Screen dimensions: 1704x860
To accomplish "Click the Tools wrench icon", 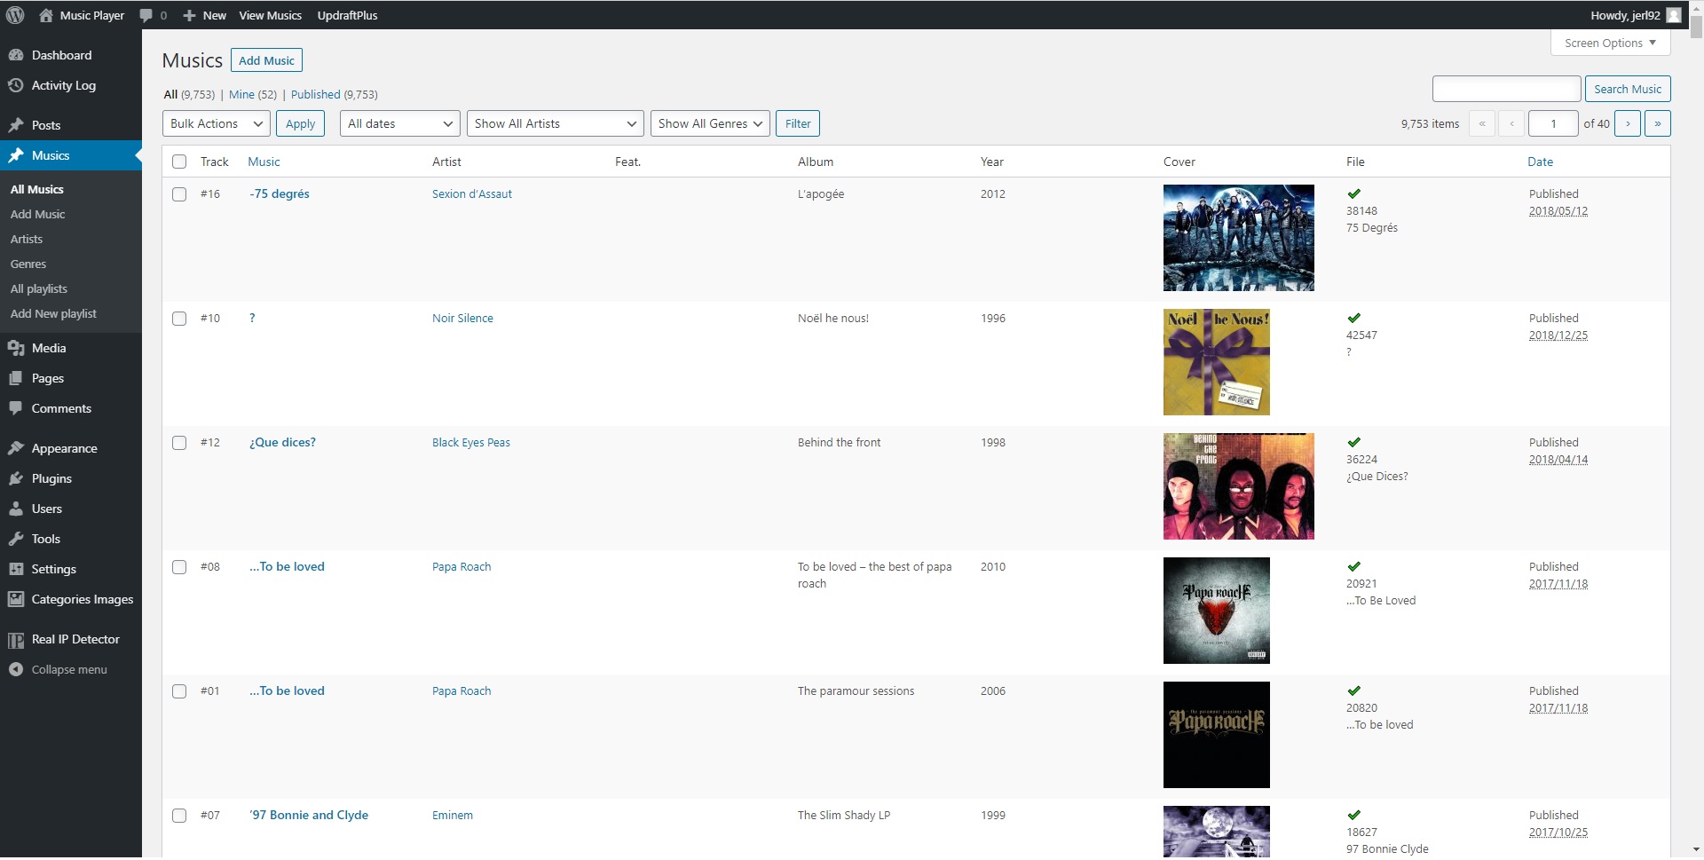I will tap(16, 539).
